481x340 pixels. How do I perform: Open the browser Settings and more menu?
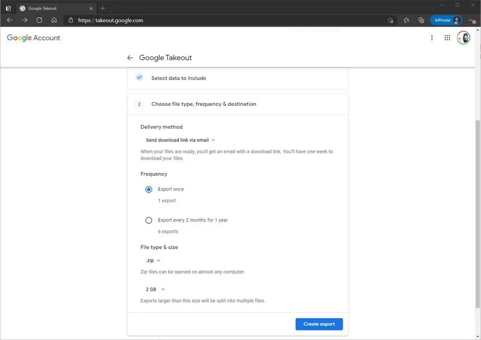[x=472, y=20]
